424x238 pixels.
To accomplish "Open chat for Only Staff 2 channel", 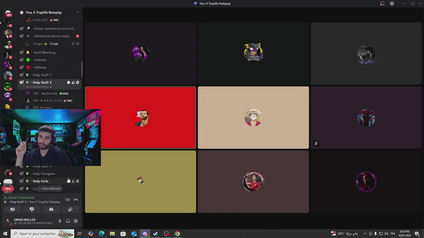I will [x=69, y=82].
